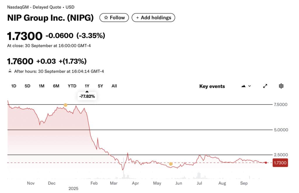Choose the 6M chart range
Viewport: 299px width, 193px height.
(x=56, y=86)
